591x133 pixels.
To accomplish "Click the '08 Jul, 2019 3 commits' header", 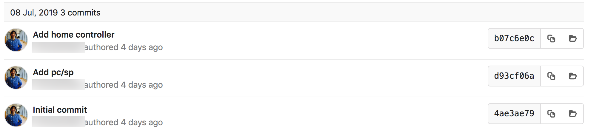I will [55, 13].
